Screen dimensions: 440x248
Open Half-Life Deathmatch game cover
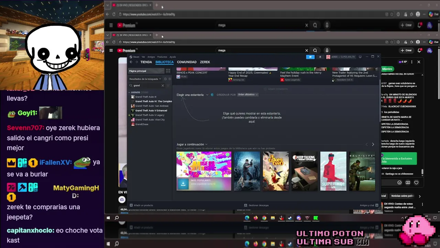pyautogui.click(x=362, y=171)
